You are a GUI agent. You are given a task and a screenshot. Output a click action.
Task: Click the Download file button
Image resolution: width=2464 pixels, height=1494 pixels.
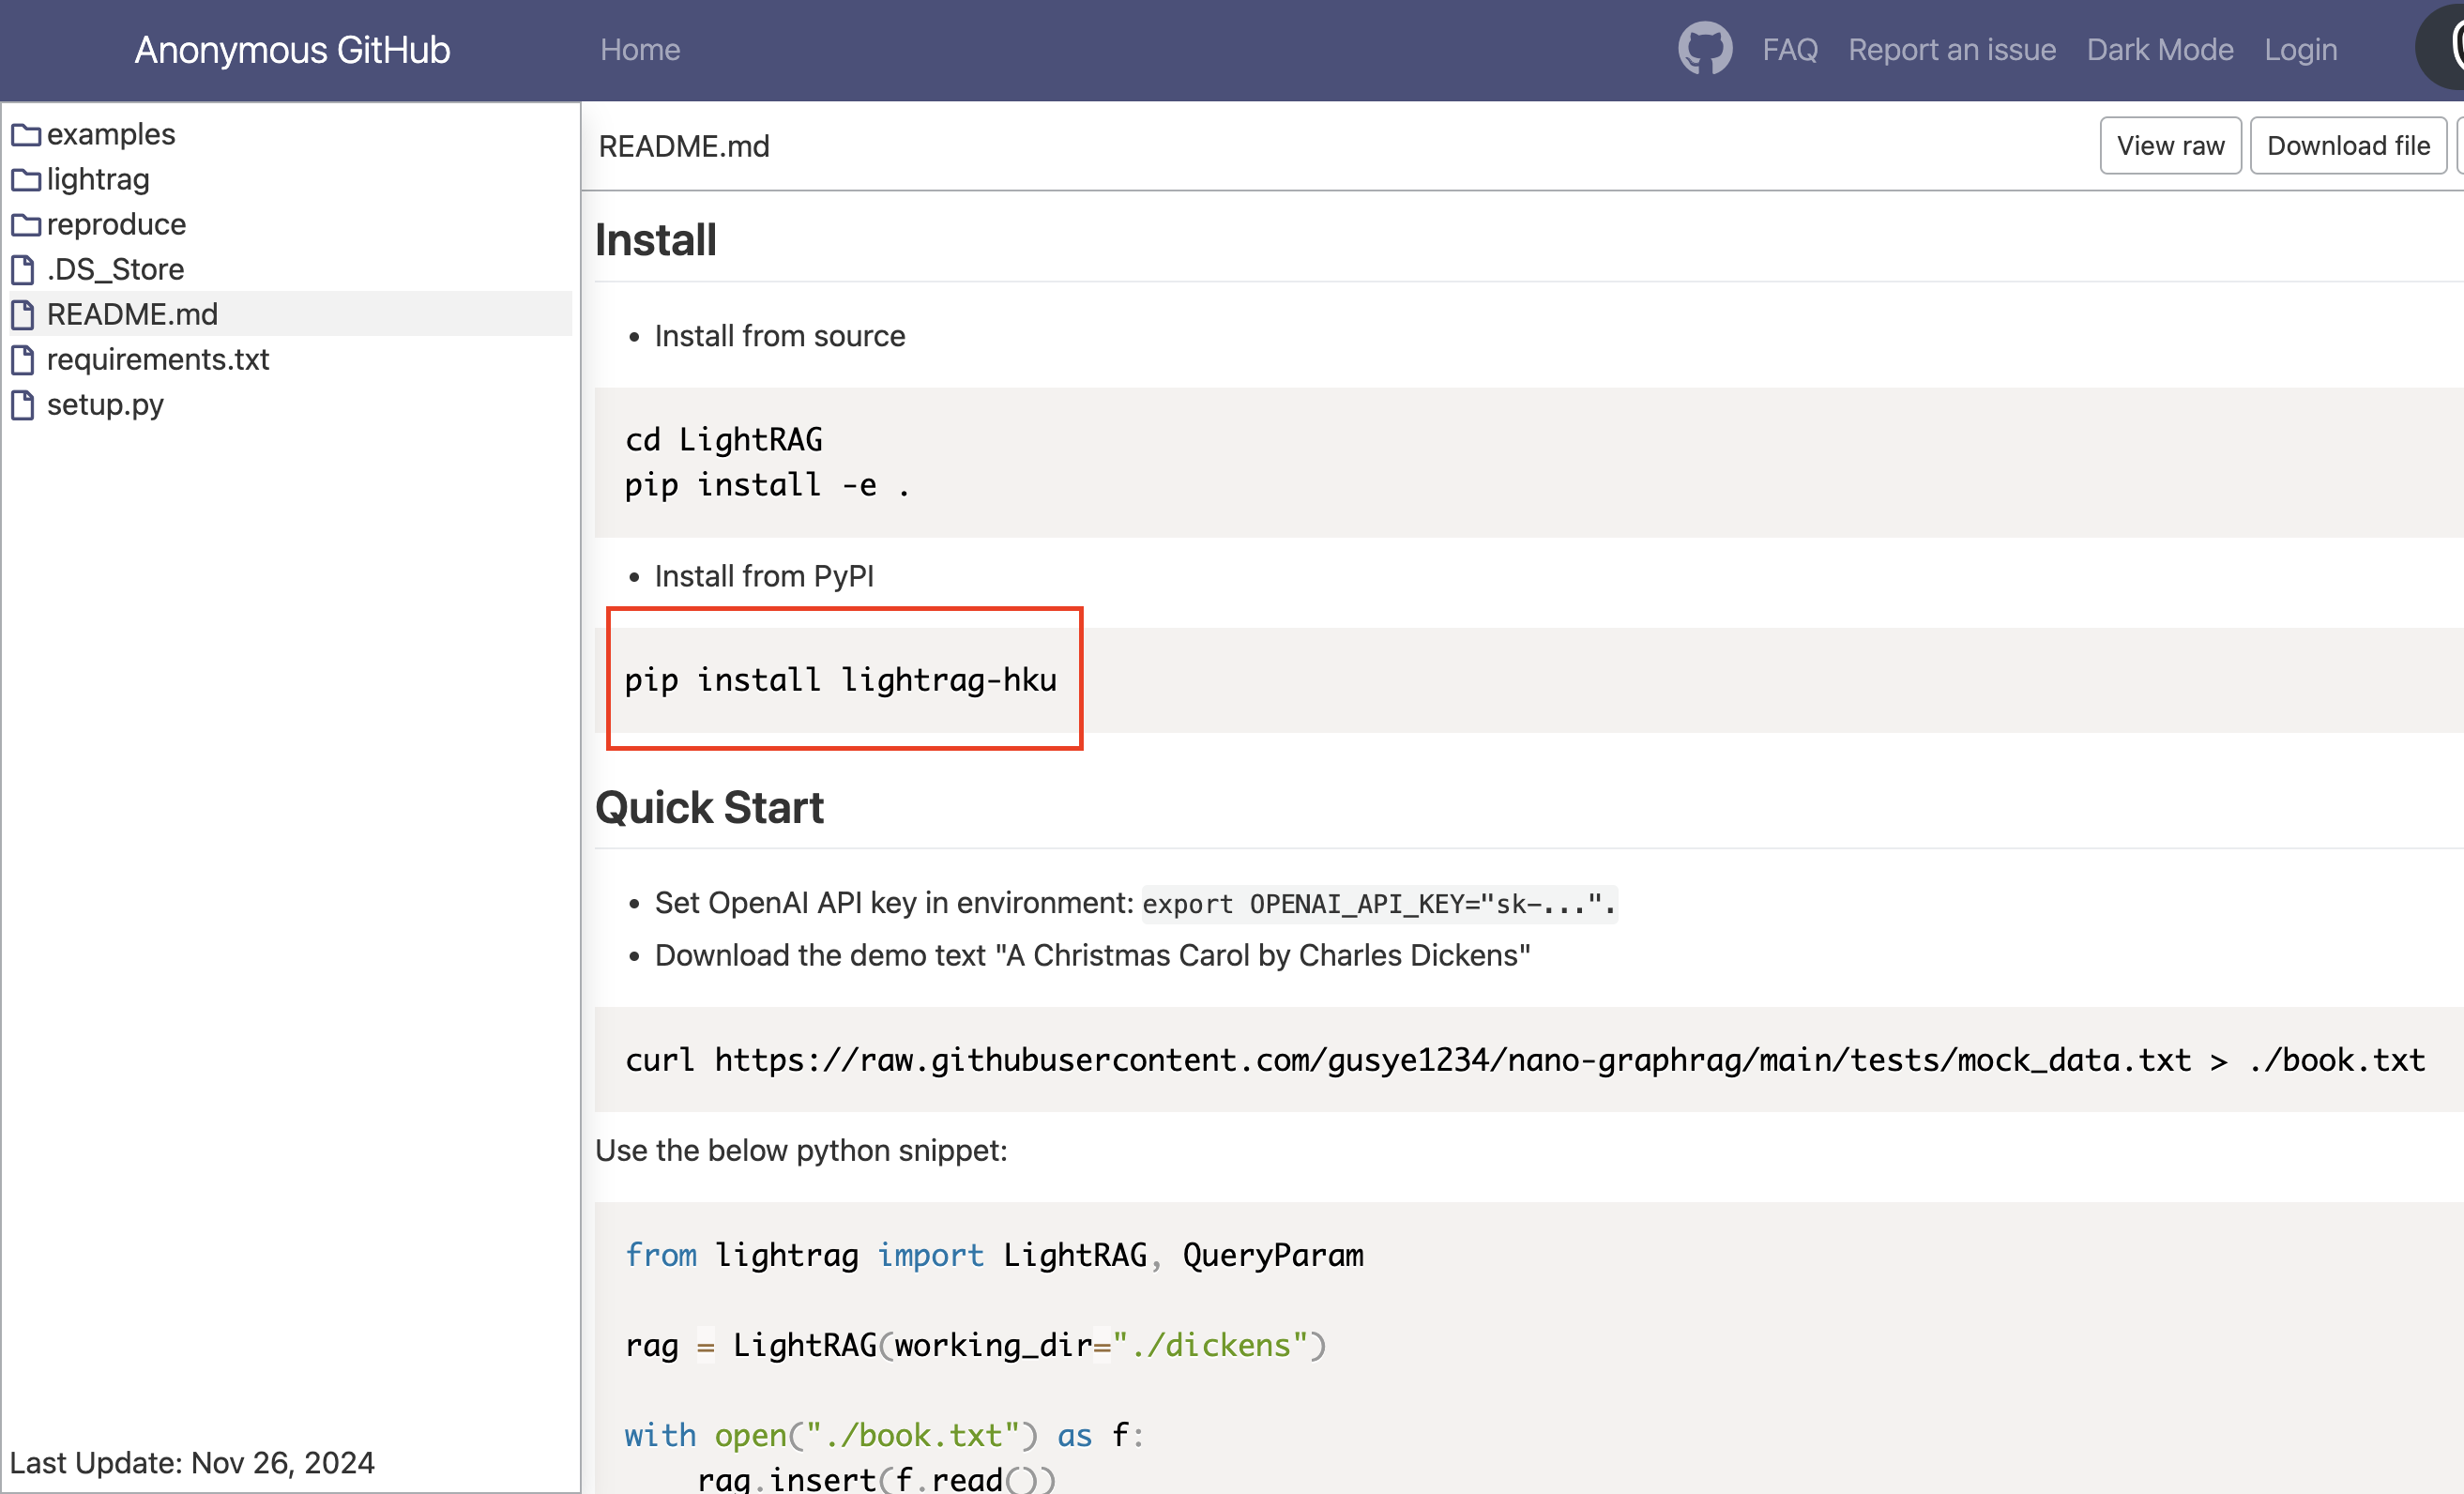(2347, 146)
